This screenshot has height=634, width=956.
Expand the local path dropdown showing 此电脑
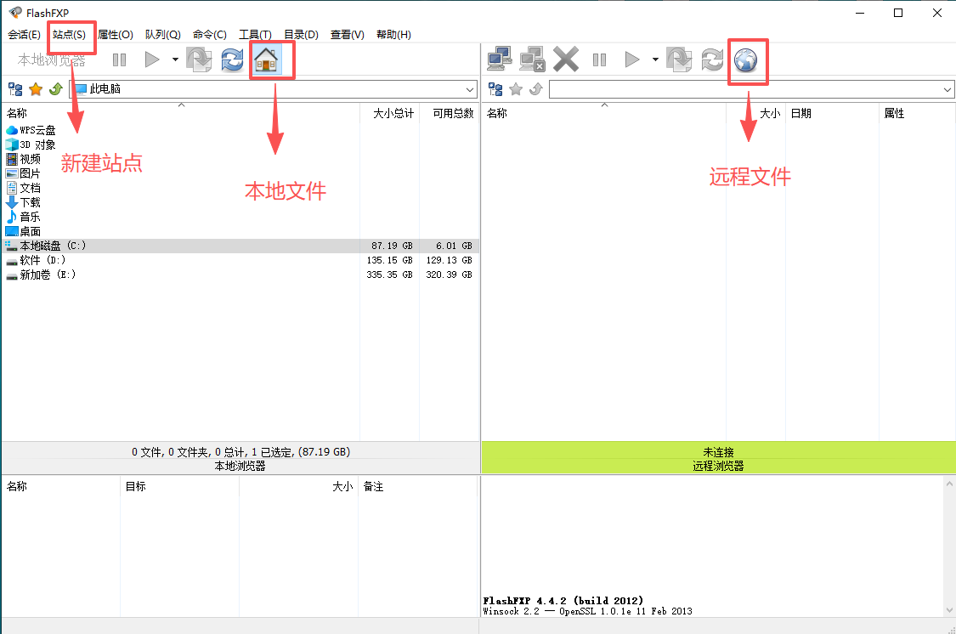[x=470, y=89]
